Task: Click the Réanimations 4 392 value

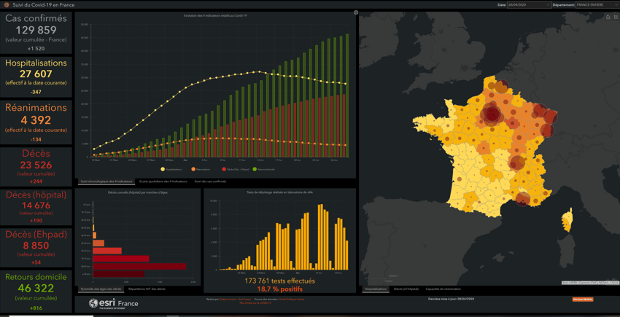Action: tap(36, 120)
